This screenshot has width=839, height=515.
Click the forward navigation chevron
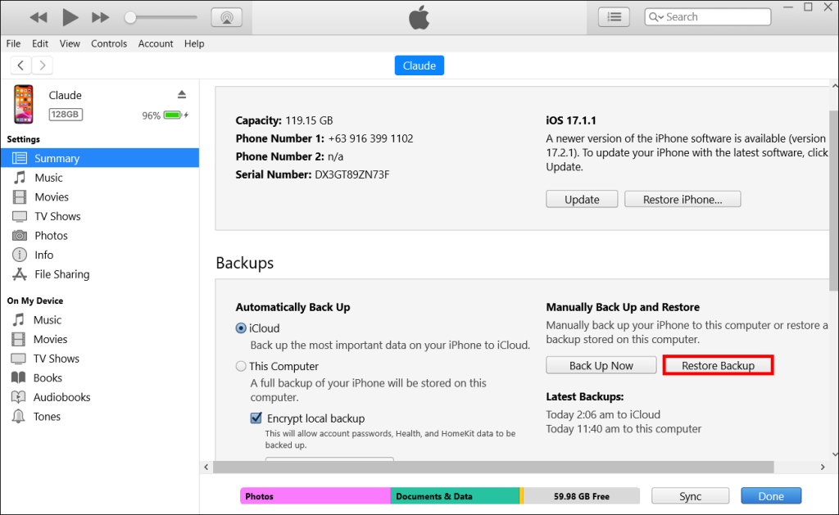point(42,65)
